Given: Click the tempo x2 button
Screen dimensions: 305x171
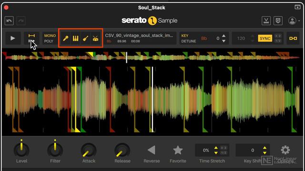Looking at the screenshot, I should [x=278, y=36].
